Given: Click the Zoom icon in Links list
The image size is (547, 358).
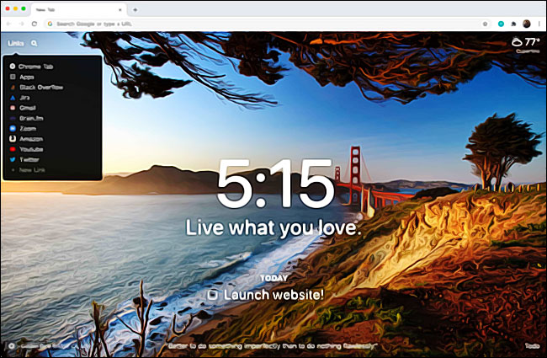Looking at the screenshot, I should pos(13,129).
